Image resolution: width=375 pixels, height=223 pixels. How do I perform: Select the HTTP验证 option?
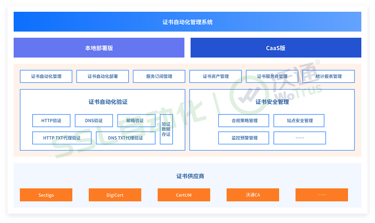click(x=51, y=121)
